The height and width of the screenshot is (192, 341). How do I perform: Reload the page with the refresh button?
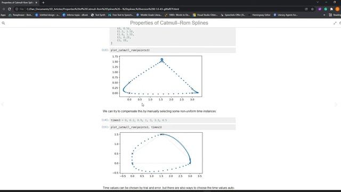[x=10, y=9]
